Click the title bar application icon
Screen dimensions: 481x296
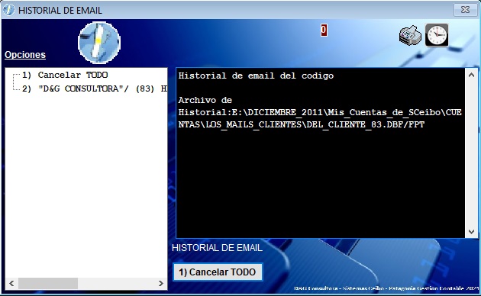(8, 10)
